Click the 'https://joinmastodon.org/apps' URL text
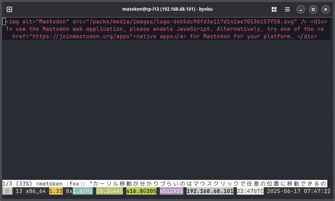This screenshot has height=201, width=335. point(81,36)
